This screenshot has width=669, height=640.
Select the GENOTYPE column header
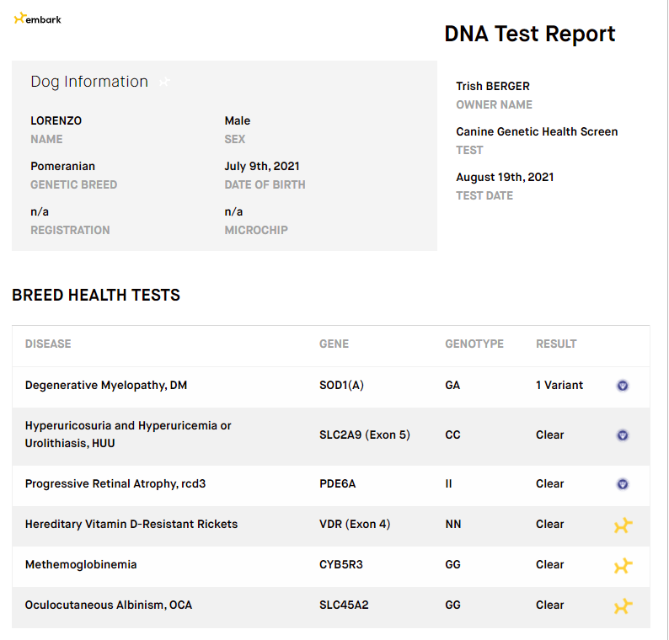pos(474,344)
